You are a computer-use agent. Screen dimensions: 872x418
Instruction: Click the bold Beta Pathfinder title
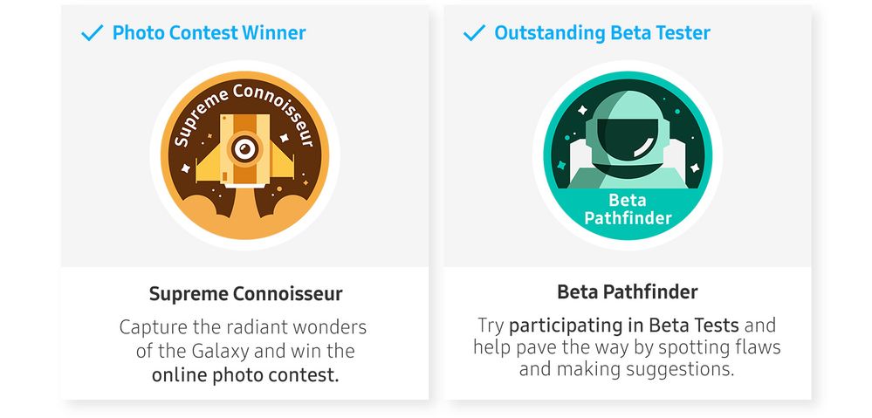[x=628, y=291]
